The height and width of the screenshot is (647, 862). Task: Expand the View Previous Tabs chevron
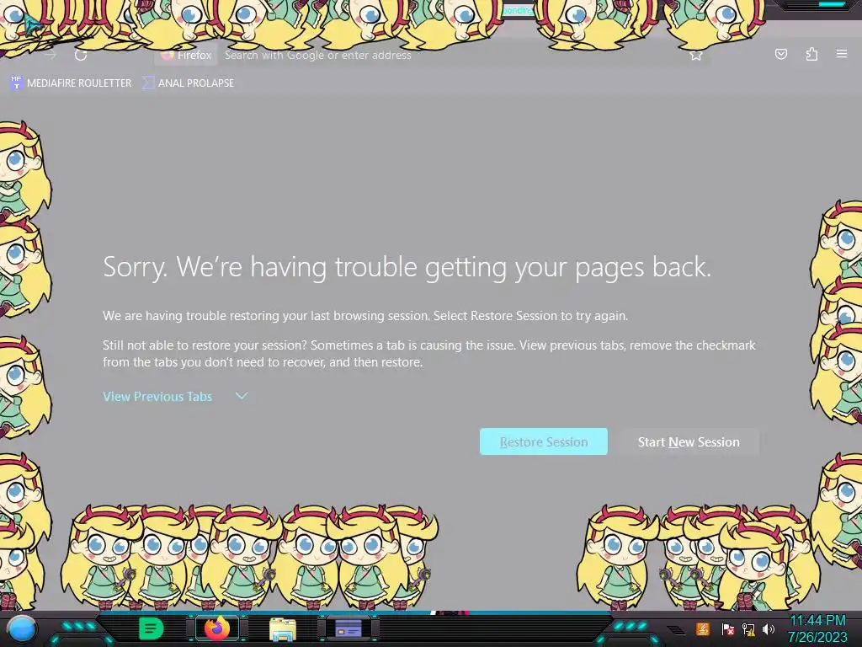pyautogui.click(x=242, y=396)
